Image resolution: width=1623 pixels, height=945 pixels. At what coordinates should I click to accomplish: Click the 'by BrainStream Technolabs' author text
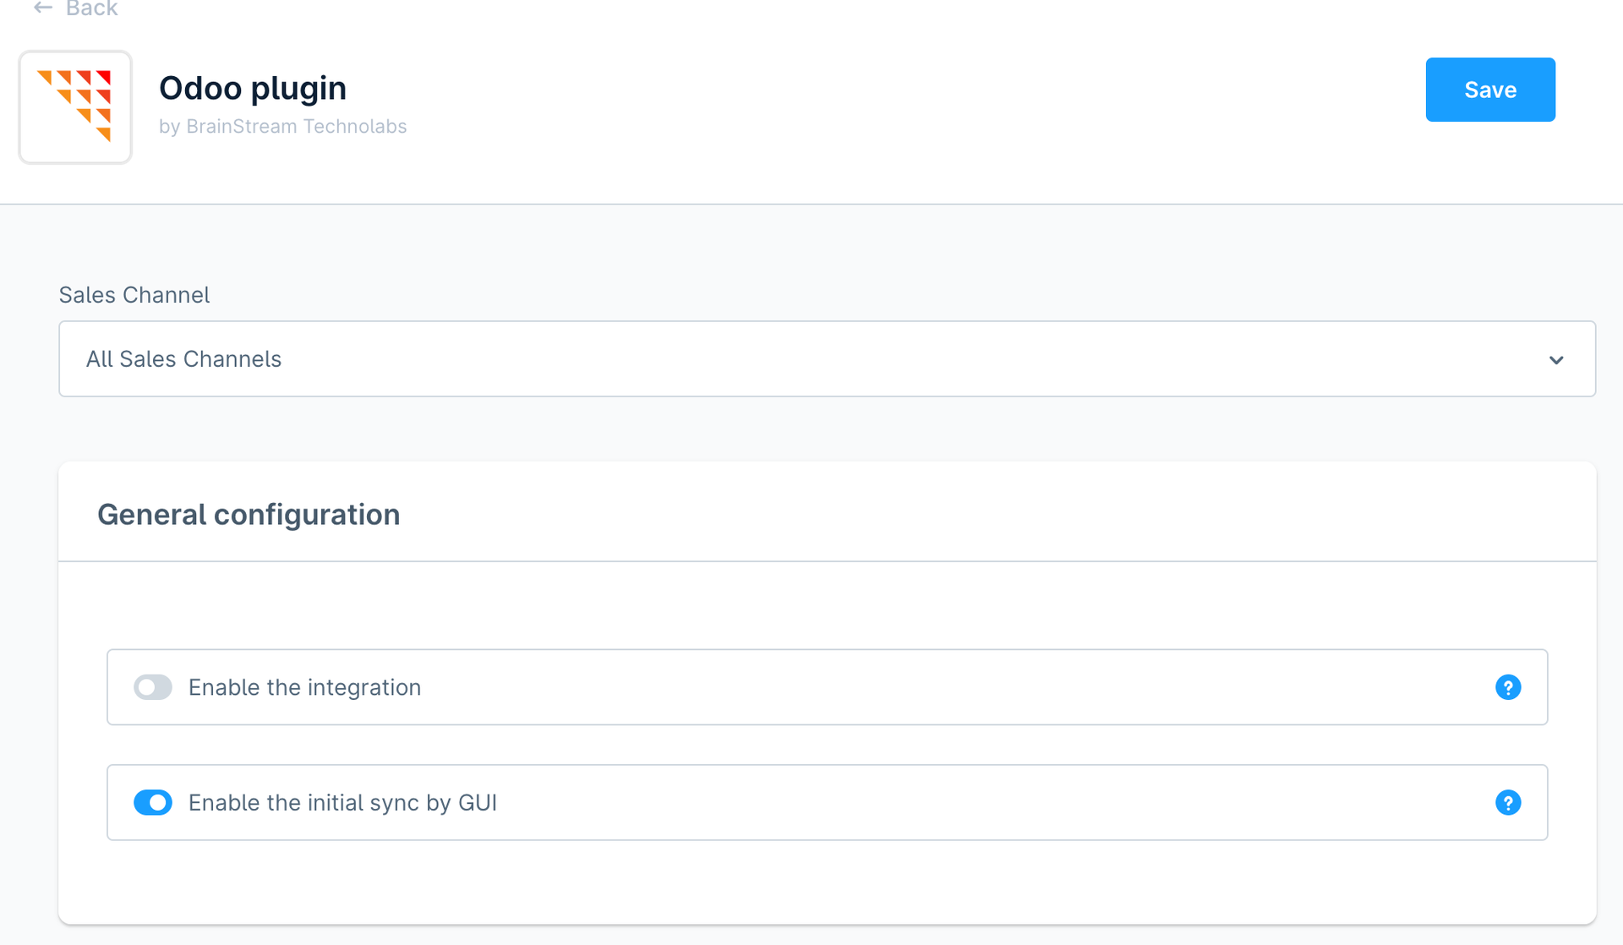(282, 127)
